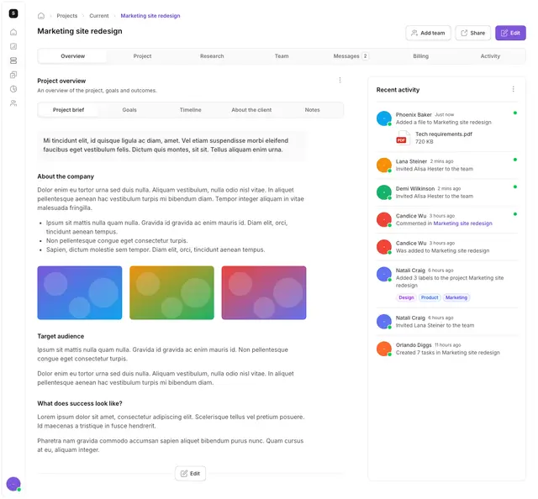The width and height of the screenshot is (538, 499).
Task: Click the 'About the company' heading
Action: 66,176
